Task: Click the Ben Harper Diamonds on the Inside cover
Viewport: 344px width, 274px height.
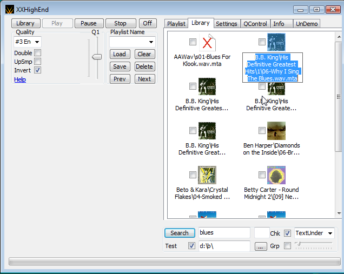Action: [276, 131]
